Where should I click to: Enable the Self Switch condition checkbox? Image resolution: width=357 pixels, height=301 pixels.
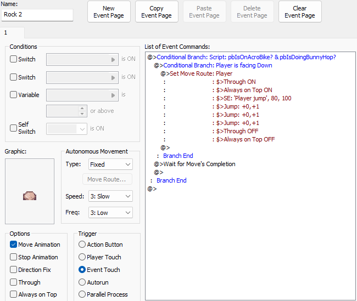[13, 128]
